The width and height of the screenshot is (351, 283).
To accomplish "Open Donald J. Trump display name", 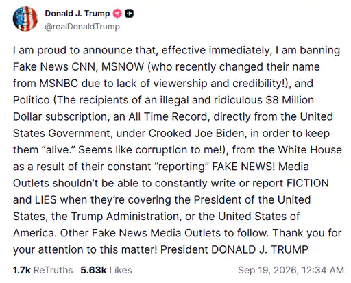I will 77,14.
